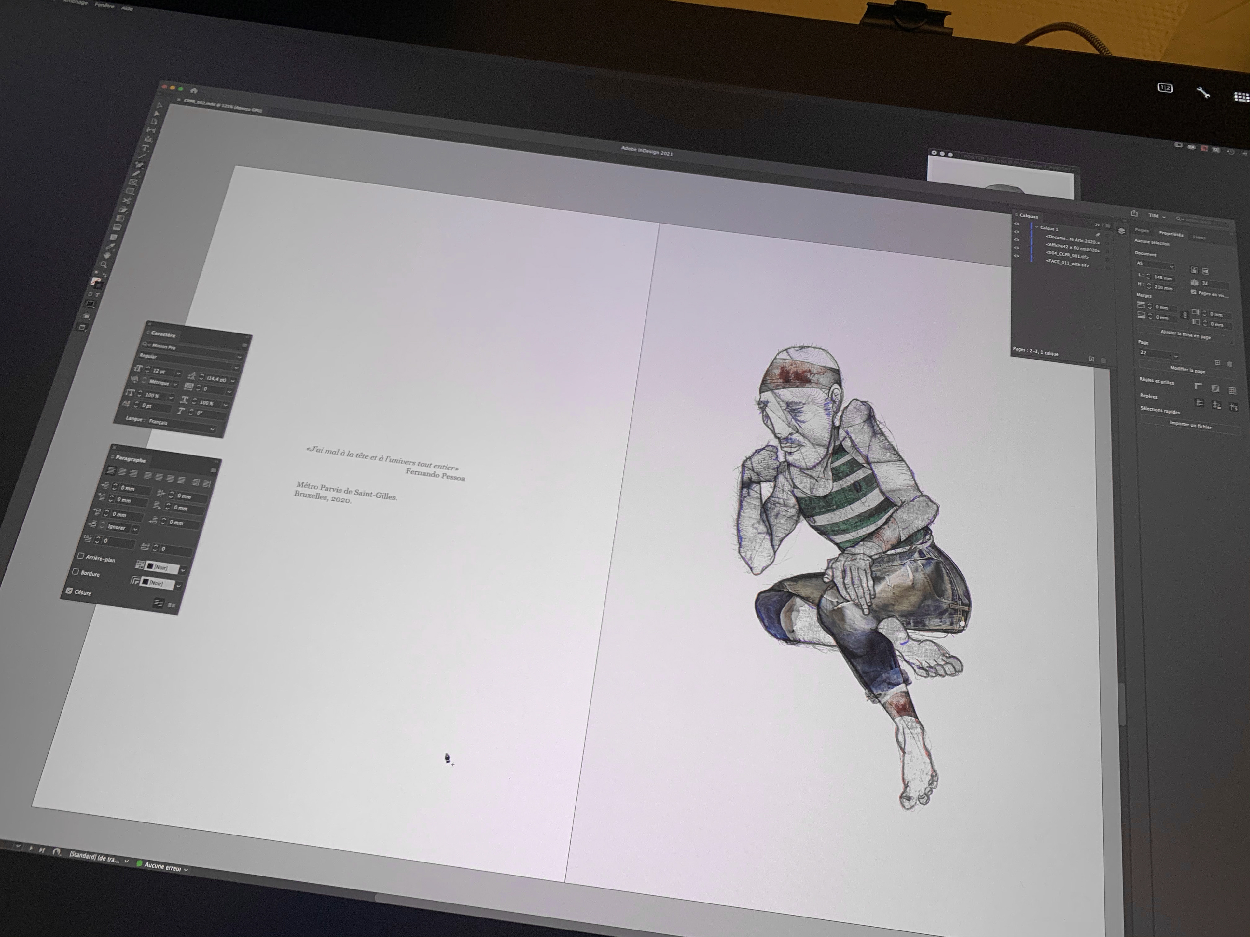Lock guides icon in Repères row
Viewport: 1250px width, 937px height.
click(x=1216, y=405)
